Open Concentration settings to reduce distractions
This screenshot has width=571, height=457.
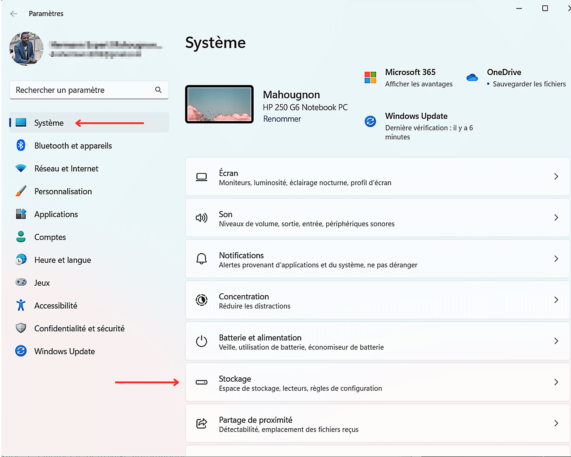[377, 301]
